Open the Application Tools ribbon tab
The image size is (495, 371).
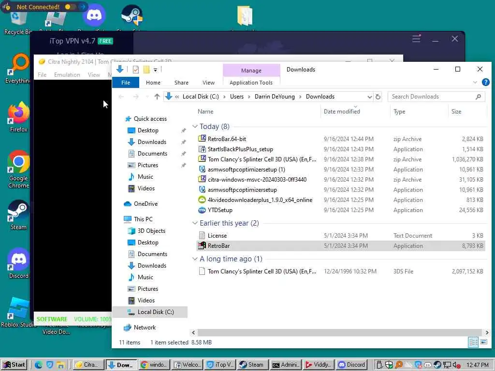coord(251,82)
